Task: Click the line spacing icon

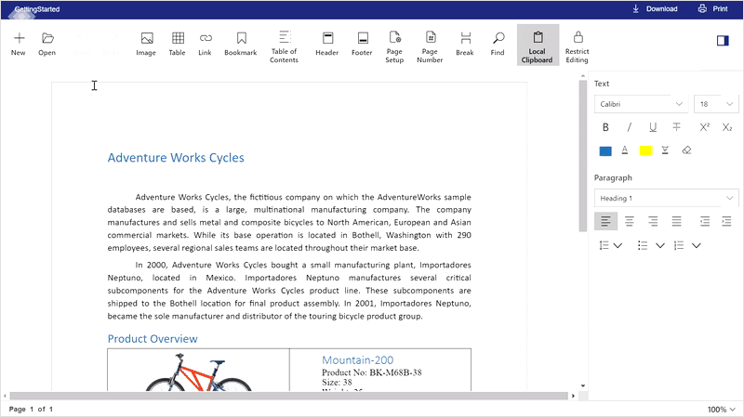Action: pos(604,245)
